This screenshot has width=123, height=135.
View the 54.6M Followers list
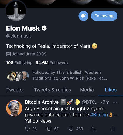(52, 63)
